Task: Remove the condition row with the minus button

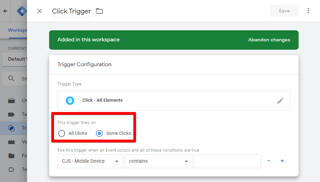Action: click(269, 161)
